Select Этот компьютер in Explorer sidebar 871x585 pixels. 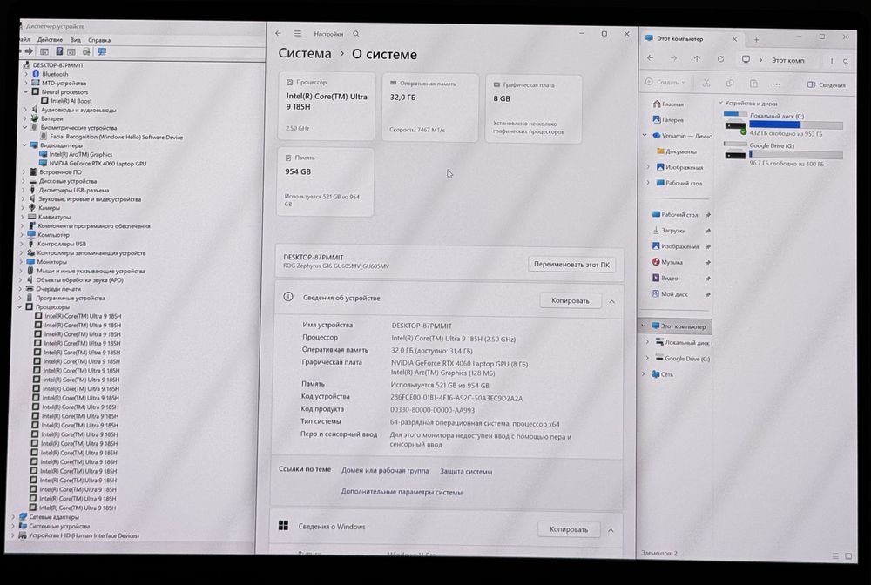(676, 326)
